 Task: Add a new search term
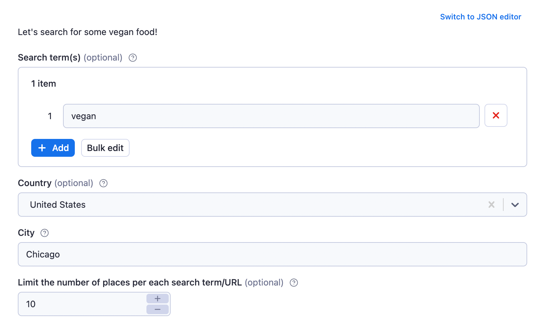53,148
